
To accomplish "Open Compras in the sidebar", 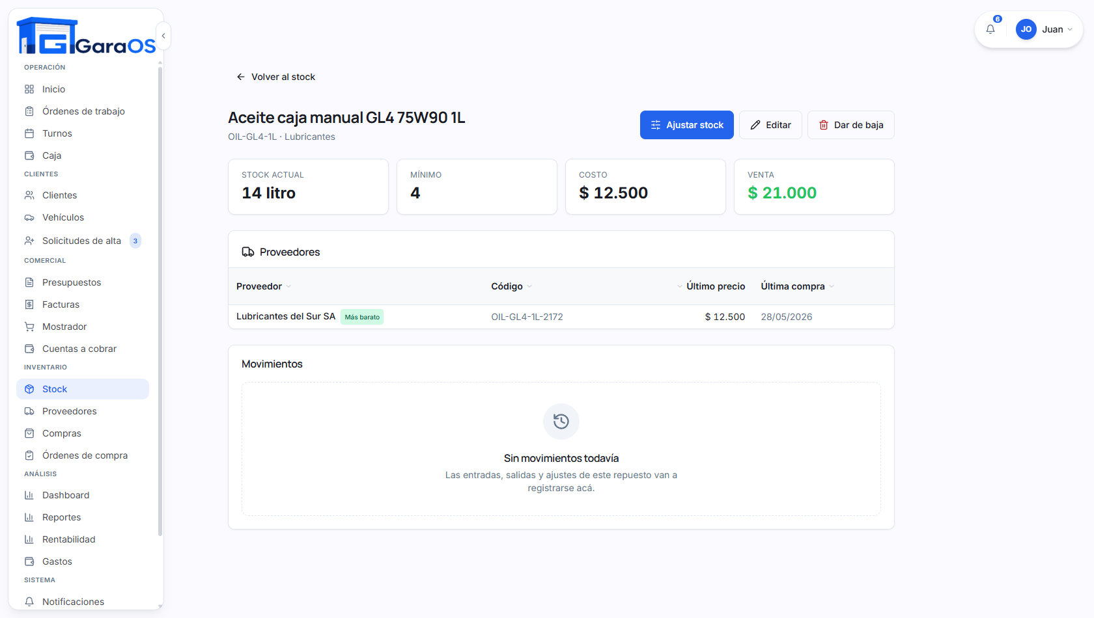I will [x=83, y=433].
